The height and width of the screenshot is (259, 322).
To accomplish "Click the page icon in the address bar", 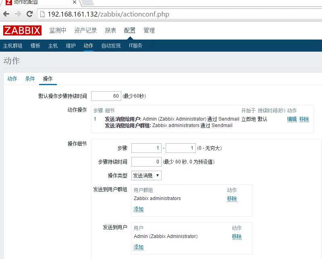I will [x=42, y=14].
